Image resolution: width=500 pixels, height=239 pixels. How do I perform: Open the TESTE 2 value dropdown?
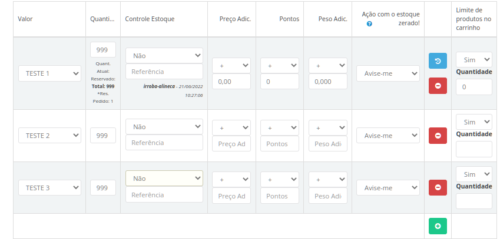49,136
